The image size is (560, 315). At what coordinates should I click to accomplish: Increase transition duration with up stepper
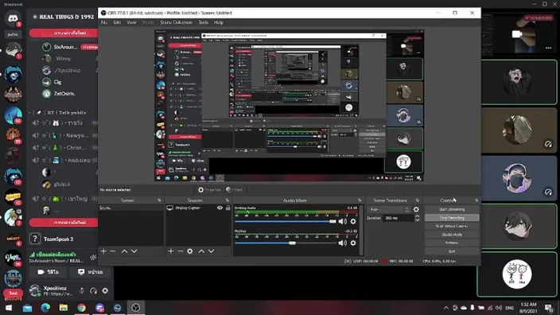point(417,216)
